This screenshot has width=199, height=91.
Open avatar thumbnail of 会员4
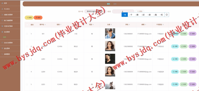coord(110,71)
